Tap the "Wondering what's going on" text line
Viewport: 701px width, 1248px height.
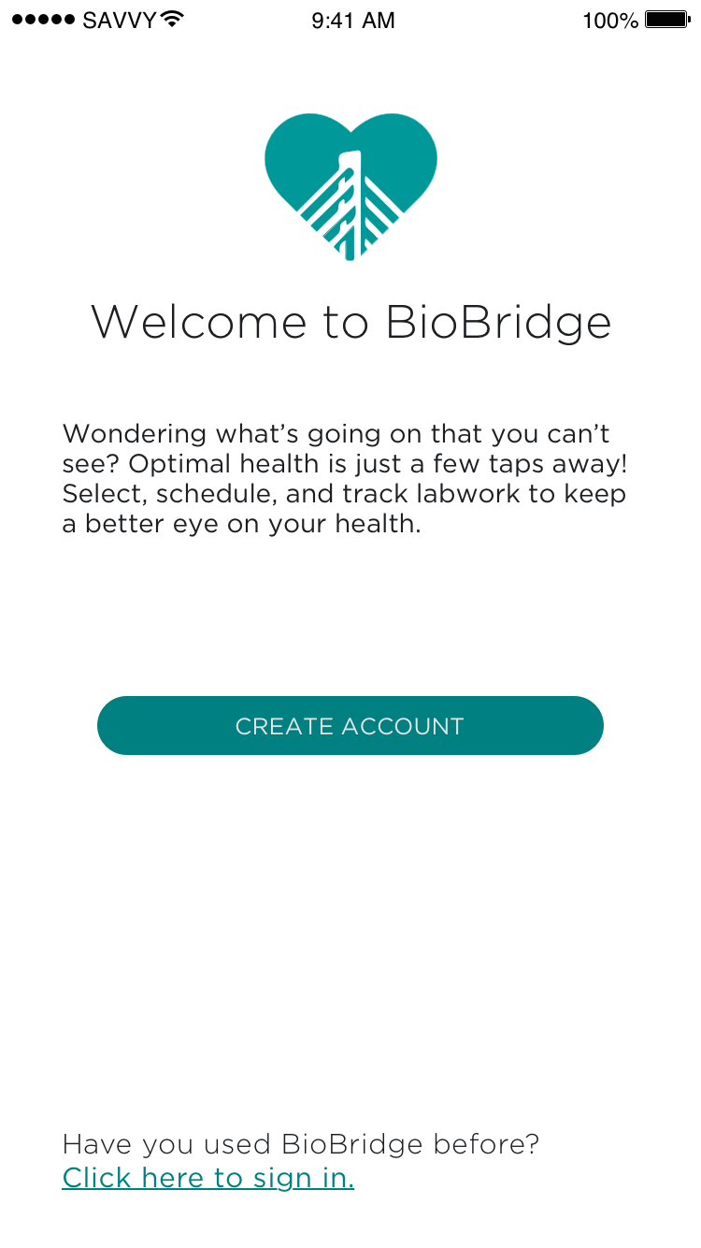click(x=336, y=434)
